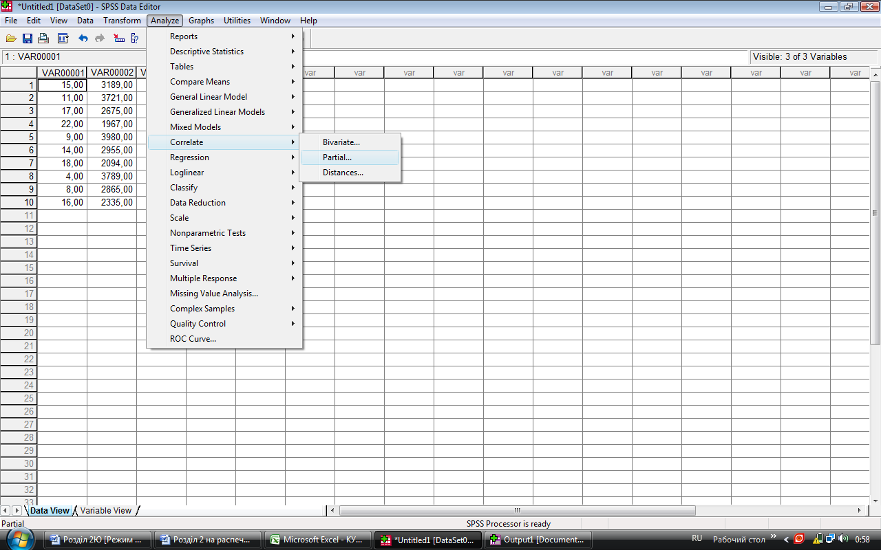Open the File menu
The width and height of the screenshot is (881, 550).
pyautogui.click(x=11, y=21)
